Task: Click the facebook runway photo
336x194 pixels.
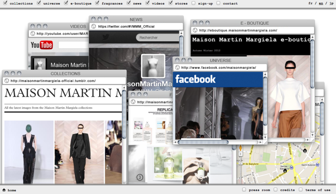Action: pyautogui.click(x=219, y=113)
